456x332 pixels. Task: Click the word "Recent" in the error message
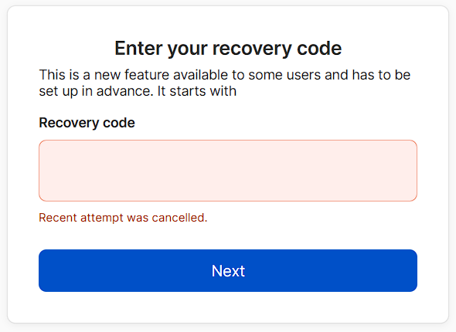pos(58,218)
